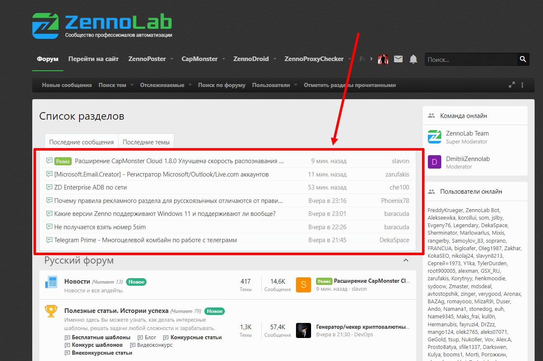Open DmitriiZennolab moderator name
Screen dimensions: 543x361
click(x=468, y=159)
